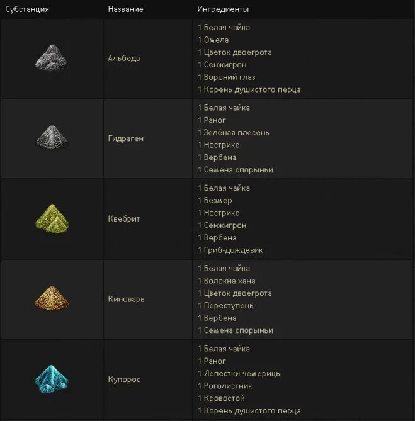Click the Субстанция column header
Screen dimensions: 415x421
(27, 9)
